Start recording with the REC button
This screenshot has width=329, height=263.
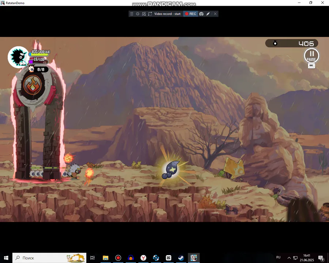[x=190, y=14]
